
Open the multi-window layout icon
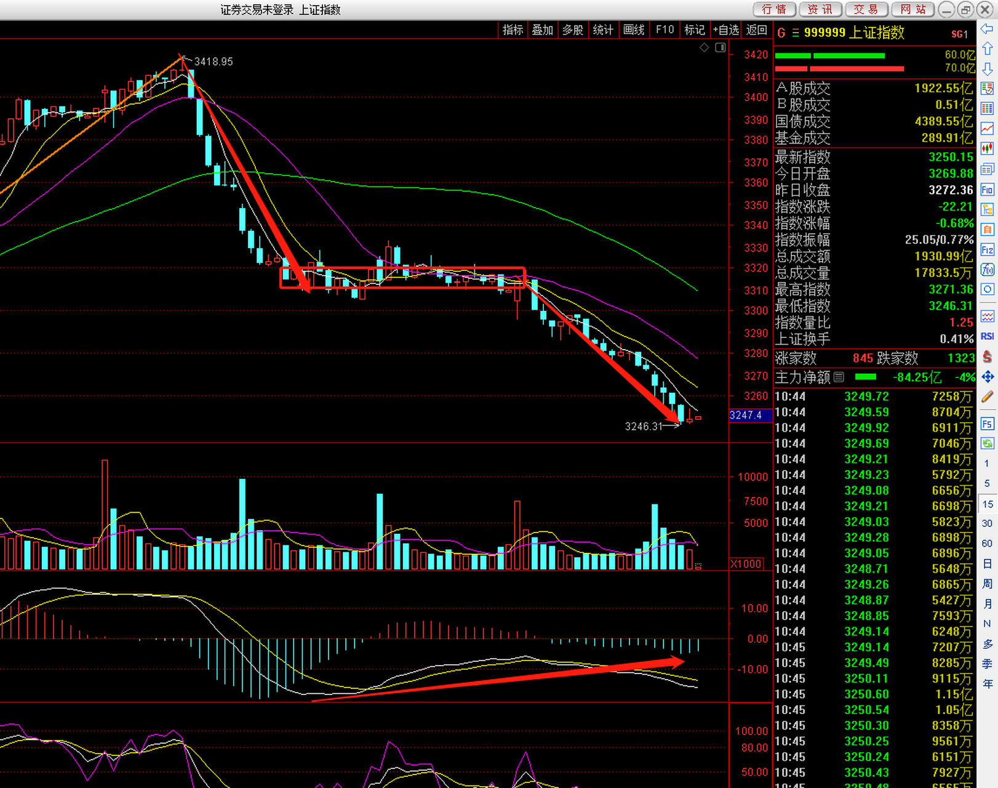987,169
